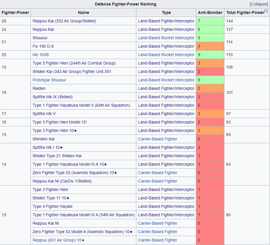Open Carrier-Based Fighter type in Shinden Kai row

pos(158,139)
